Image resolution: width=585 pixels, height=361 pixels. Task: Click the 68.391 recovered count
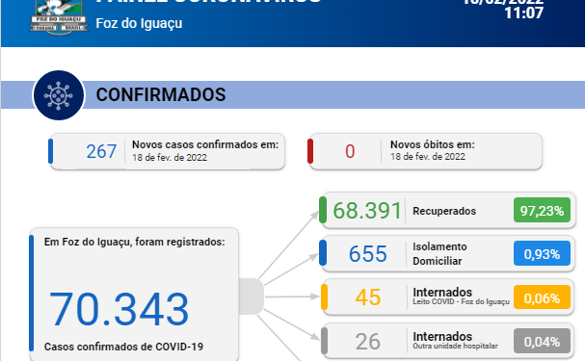pos(367,211)
